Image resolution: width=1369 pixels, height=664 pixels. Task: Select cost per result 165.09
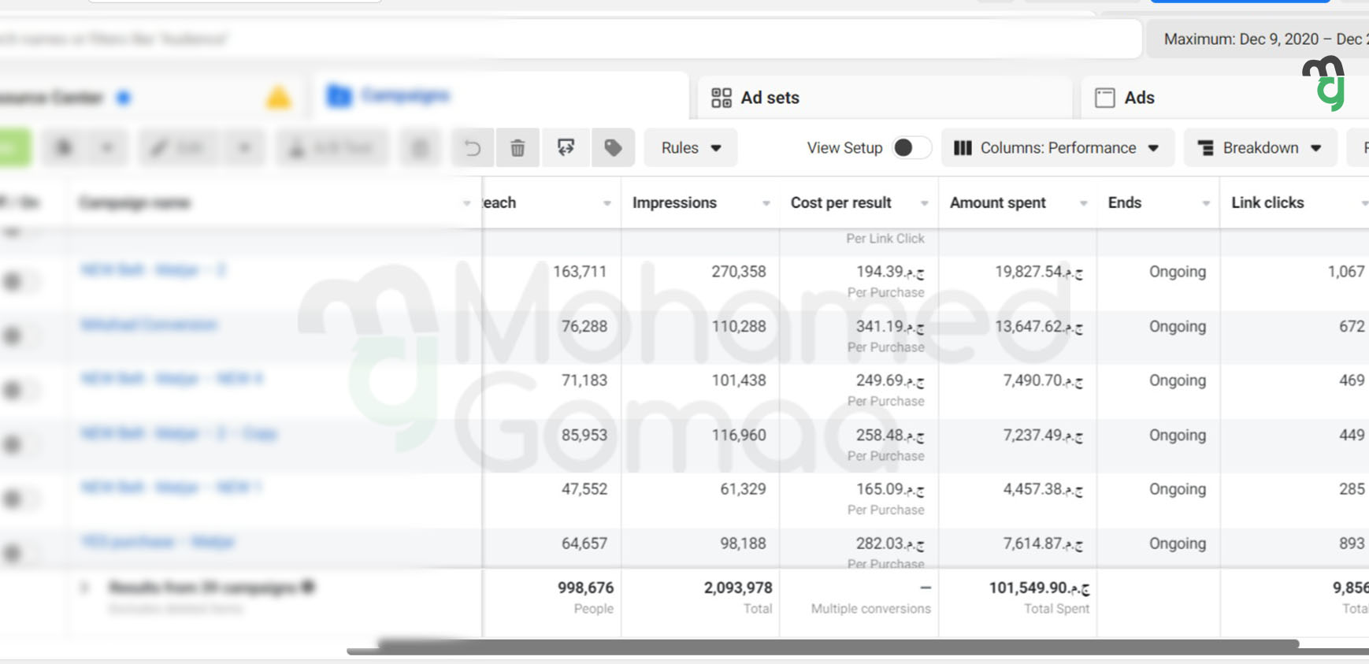tap(890, 489)
